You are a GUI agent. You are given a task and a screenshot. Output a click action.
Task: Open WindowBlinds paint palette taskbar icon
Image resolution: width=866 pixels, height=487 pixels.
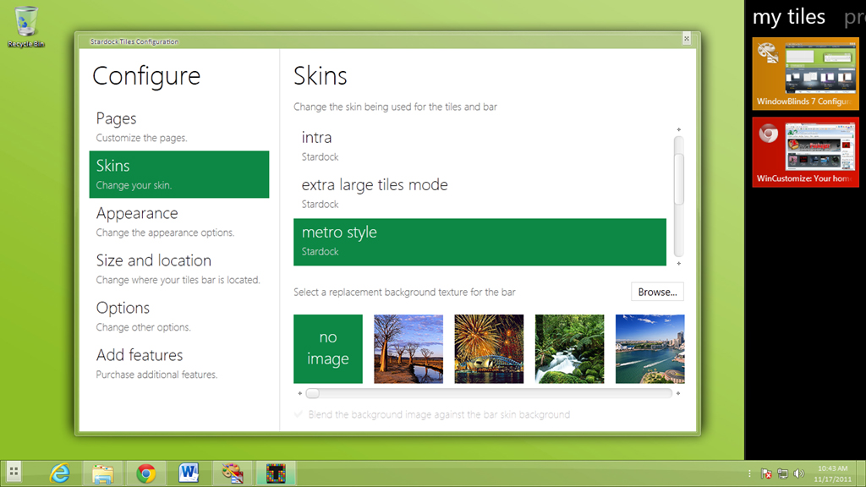pos(232,473)
